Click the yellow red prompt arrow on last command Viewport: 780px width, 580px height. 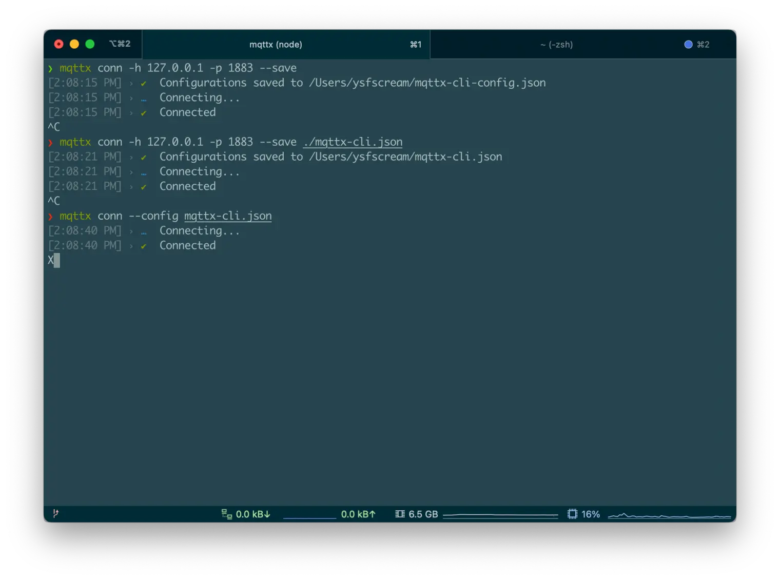(51, 216)
